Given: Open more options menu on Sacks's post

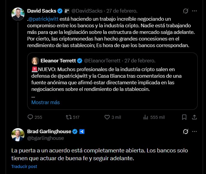Looking at the screenshot, I should click(x=194, y=11).
